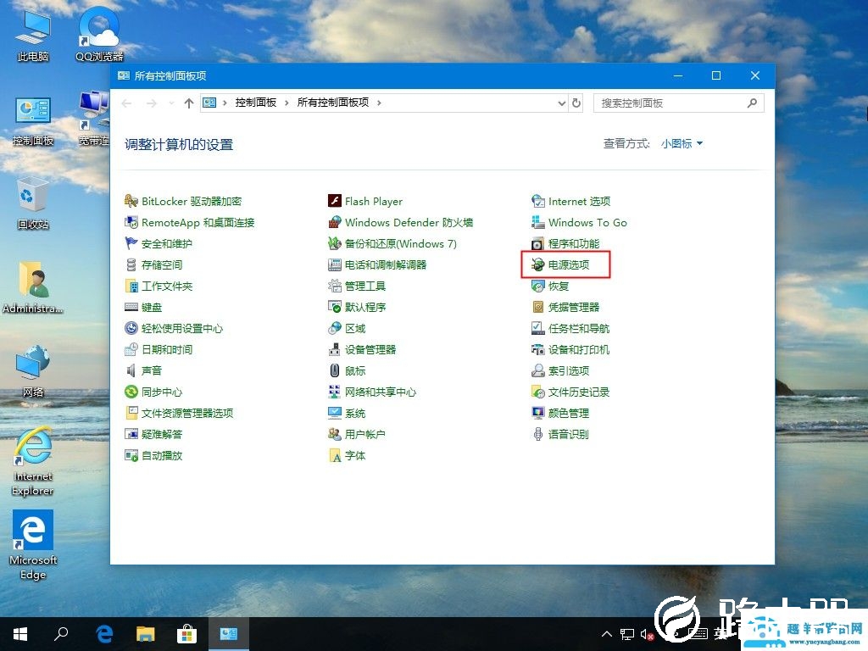
Task: Open the 鼠标 mouse icon
Action: pos(334,371)
